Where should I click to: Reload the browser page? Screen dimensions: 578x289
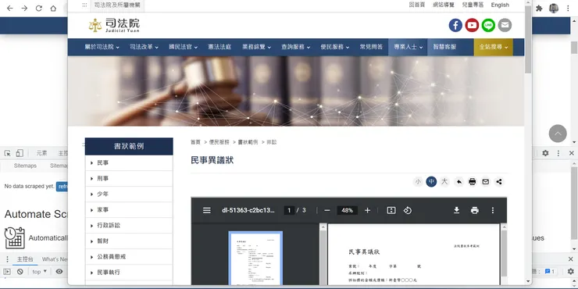[x=39, y=8]
